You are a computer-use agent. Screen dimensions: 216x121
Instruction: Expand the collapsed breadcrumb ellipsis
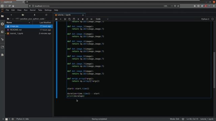pos(13,19)
